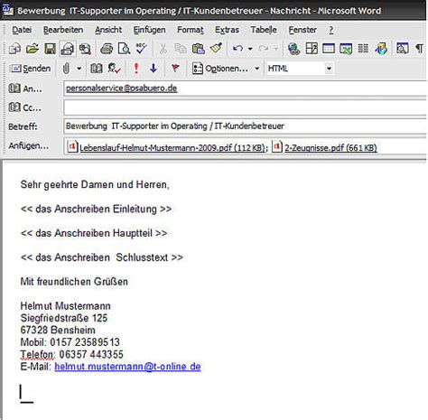Click the personalservice@psabuero.de recipient address
This screenshot has height=420, width=428.
121,89
